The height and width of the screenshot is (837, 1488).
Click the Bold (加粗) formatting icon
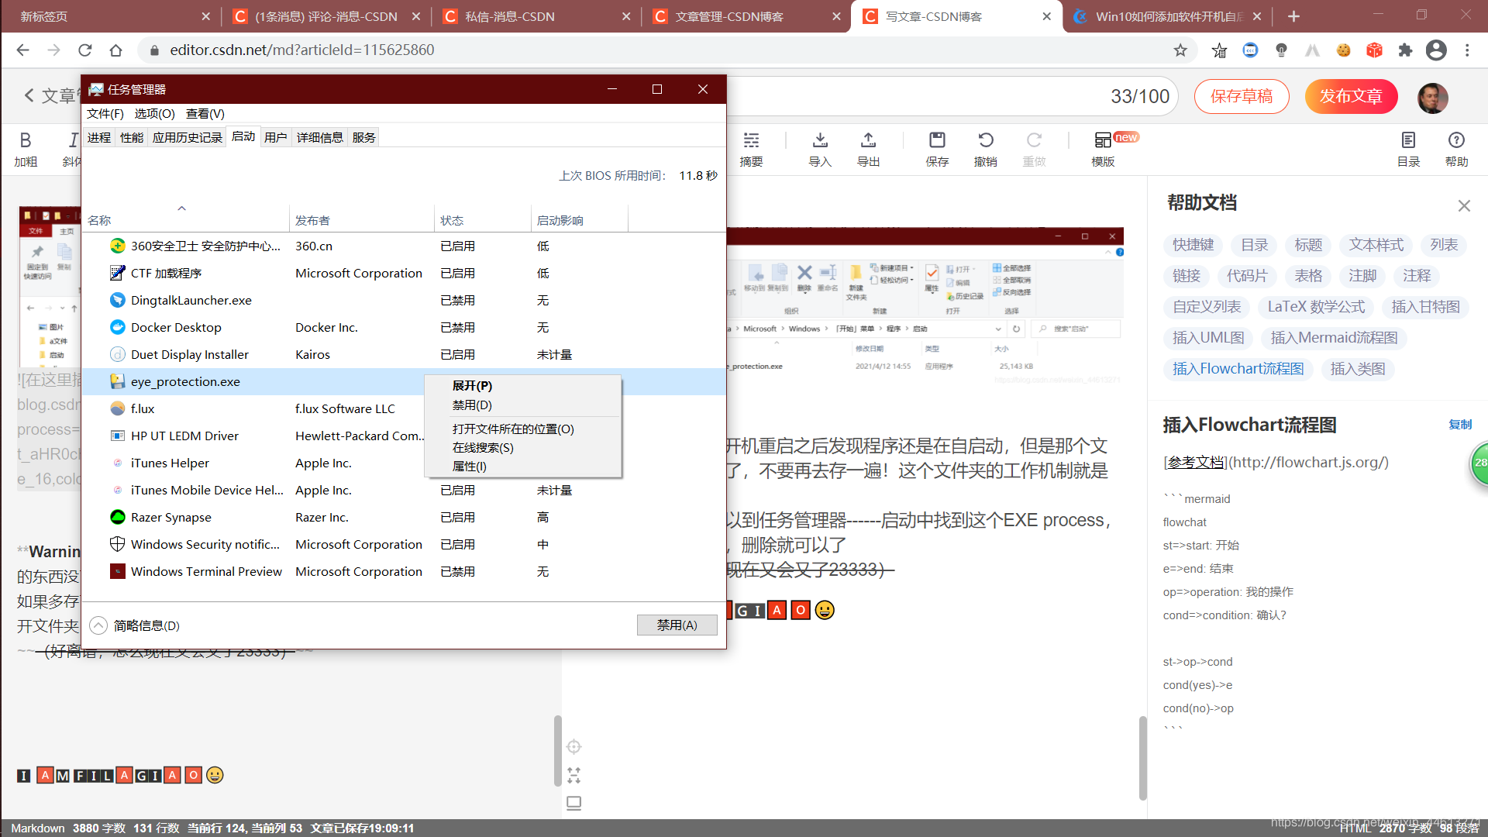(26, 140)
